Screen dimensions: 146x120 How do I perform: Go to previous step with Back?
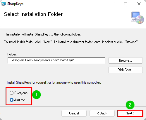pyautogui.click(x=102, y=113)
